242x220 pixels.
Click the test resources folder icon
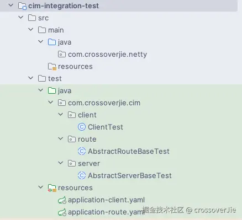[52, 188]
